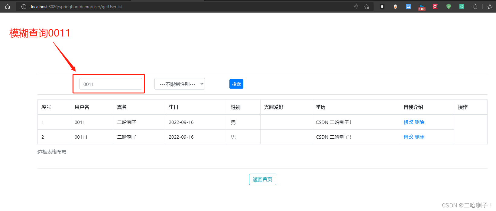Open the Extensions puzzle piece menu
This screenshot has width=496, height=211.
[475, 7]
